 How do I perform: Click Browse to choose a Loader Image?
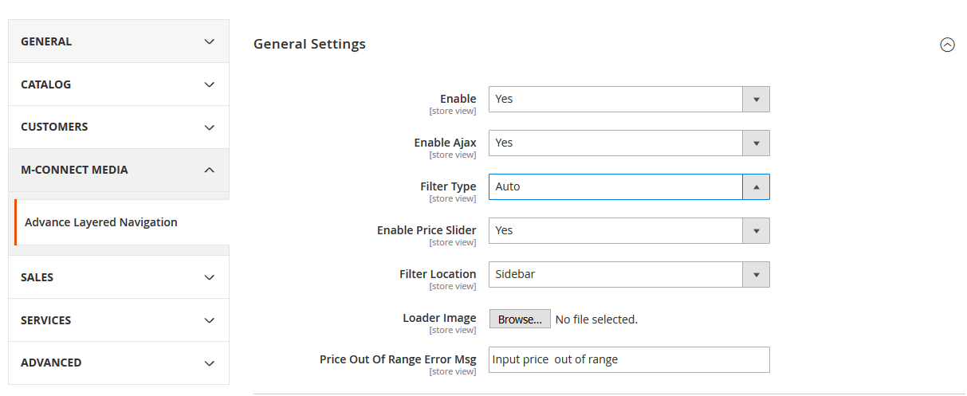tap(519, 319)
